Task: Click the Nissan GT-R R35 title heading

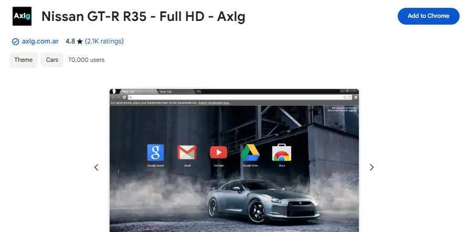Action: [143, 16]
